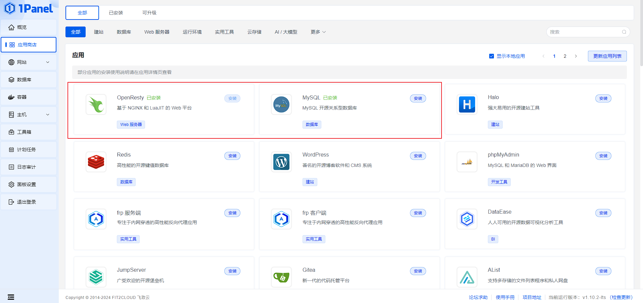Click the Gitea app icon

pos(281,277)
